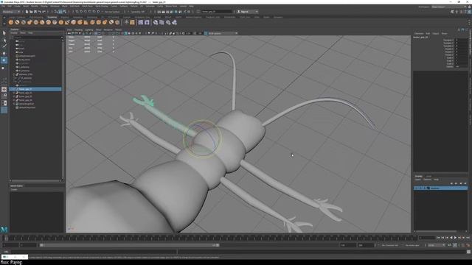The image size is (472, 265).
Task: Open the Outliner Show menu
Action: coord(23,32)
